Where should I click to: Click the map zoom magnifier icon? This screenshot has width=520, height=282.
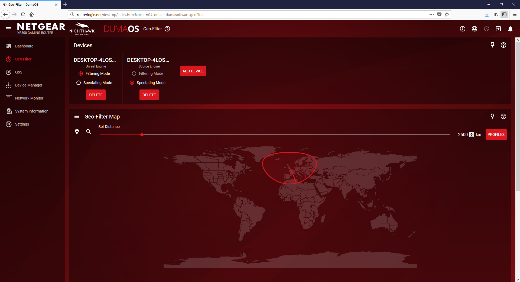(89, 132)
